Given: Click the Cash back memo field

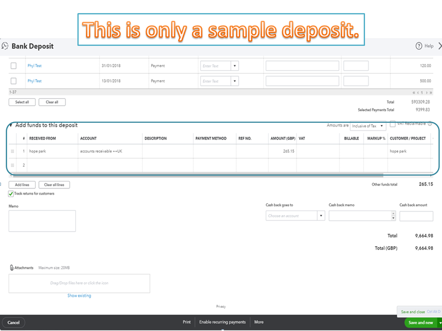Looking at the screenshot, I should [360, 216].
